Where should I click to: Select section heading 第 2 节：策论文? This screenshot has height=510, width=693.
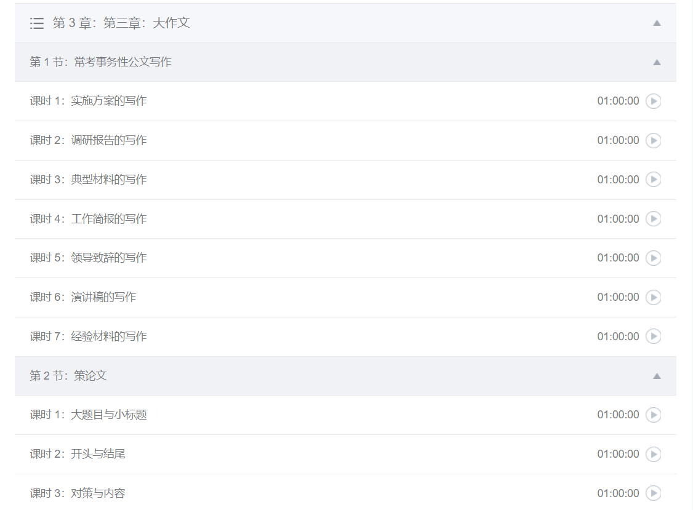coord(68,376)
